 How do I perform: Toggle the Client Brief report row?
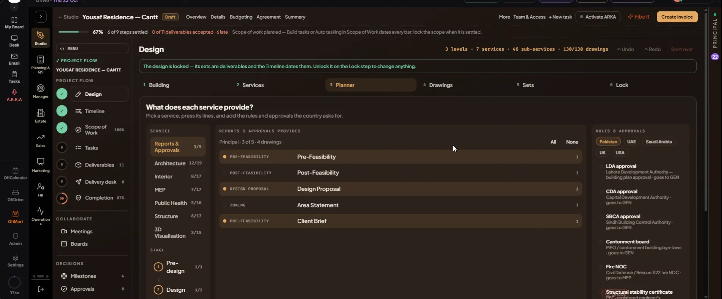coord(400,221)
